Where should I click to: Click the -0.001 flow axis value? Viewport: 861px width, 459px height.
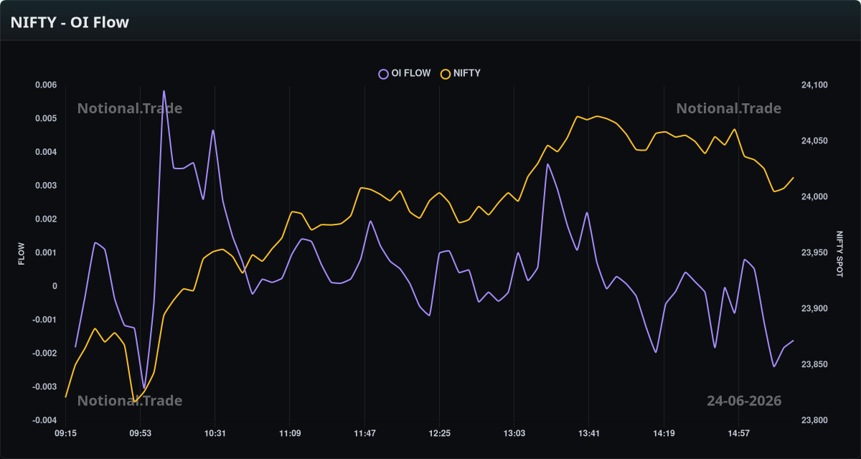44,320
